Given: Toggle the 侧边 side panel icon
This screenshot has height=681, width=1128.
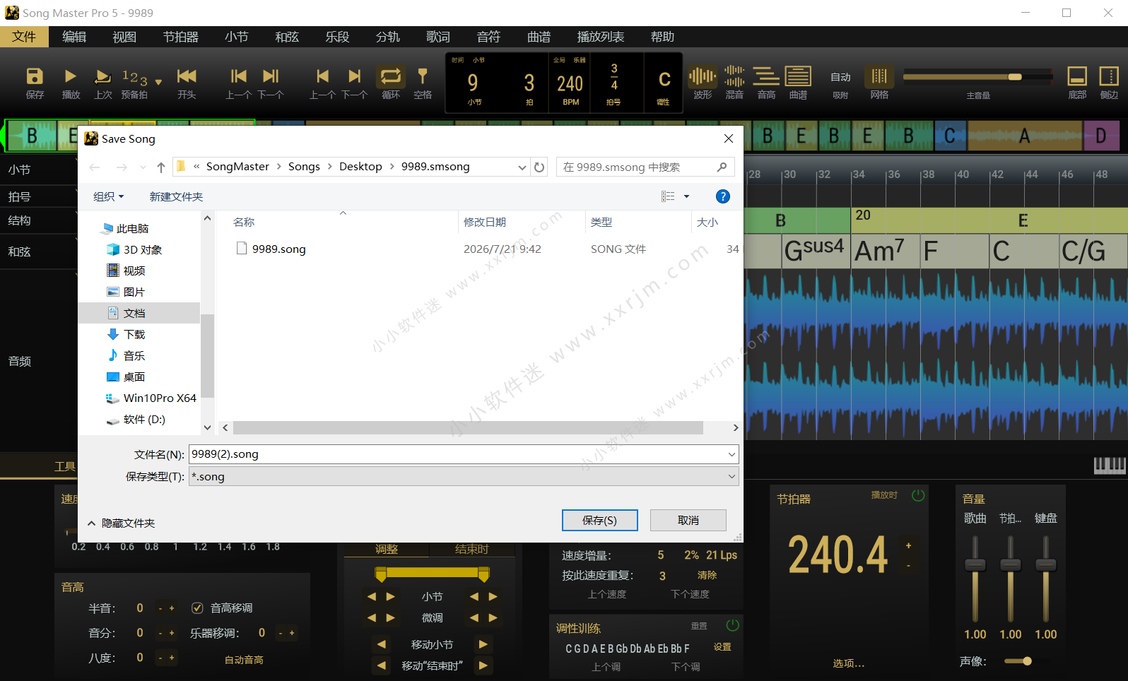Looking at the screenshot, I should coord(1109,76).
